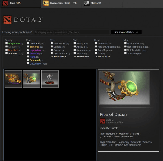This screenshot has height=161, width=163.
Task: Click the Dota 2 icon in item details
Action: (102, 121)
